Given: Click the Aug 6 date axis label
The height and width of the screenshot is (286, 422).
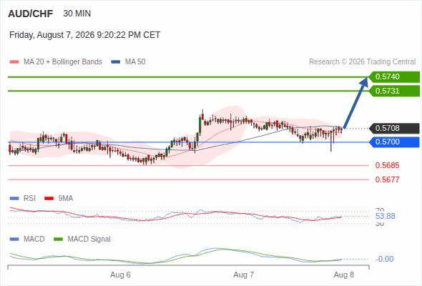Looking at the screenshot, I should 120,275.
